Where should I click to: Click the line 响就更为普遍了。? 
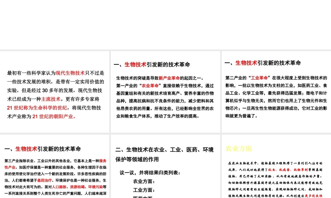point(242,116)
